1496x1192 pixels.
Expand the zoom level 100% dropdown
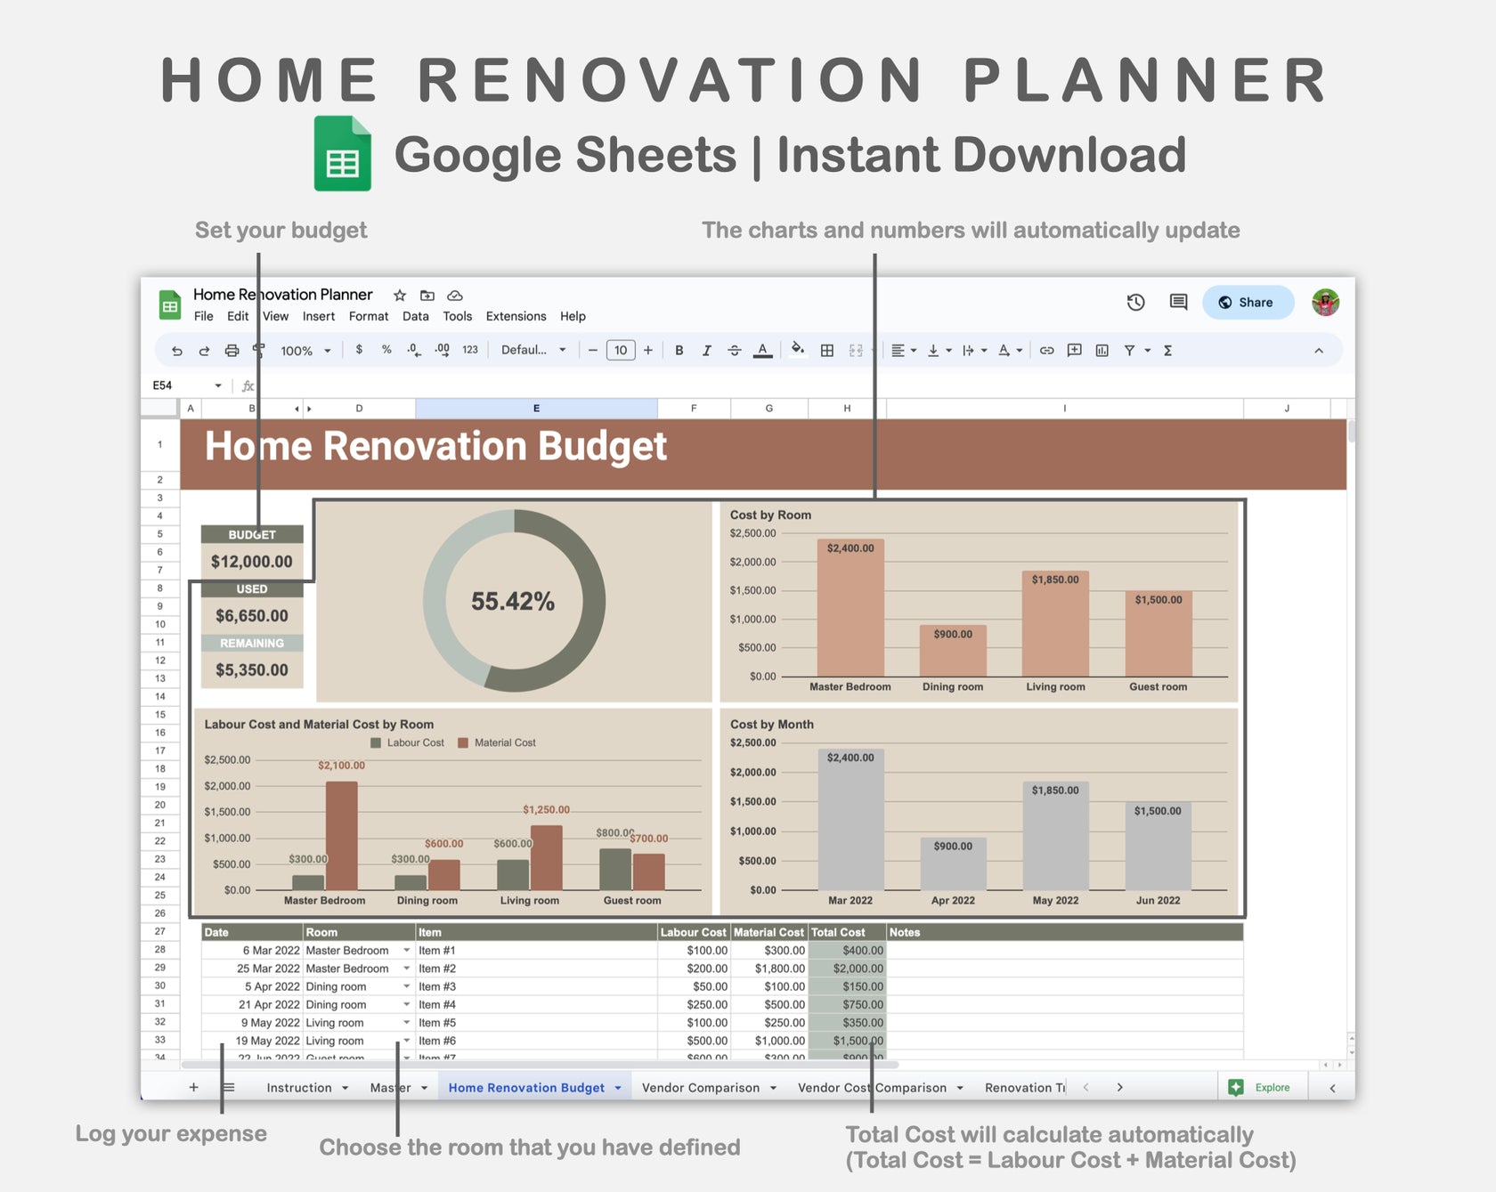(303, 350)
